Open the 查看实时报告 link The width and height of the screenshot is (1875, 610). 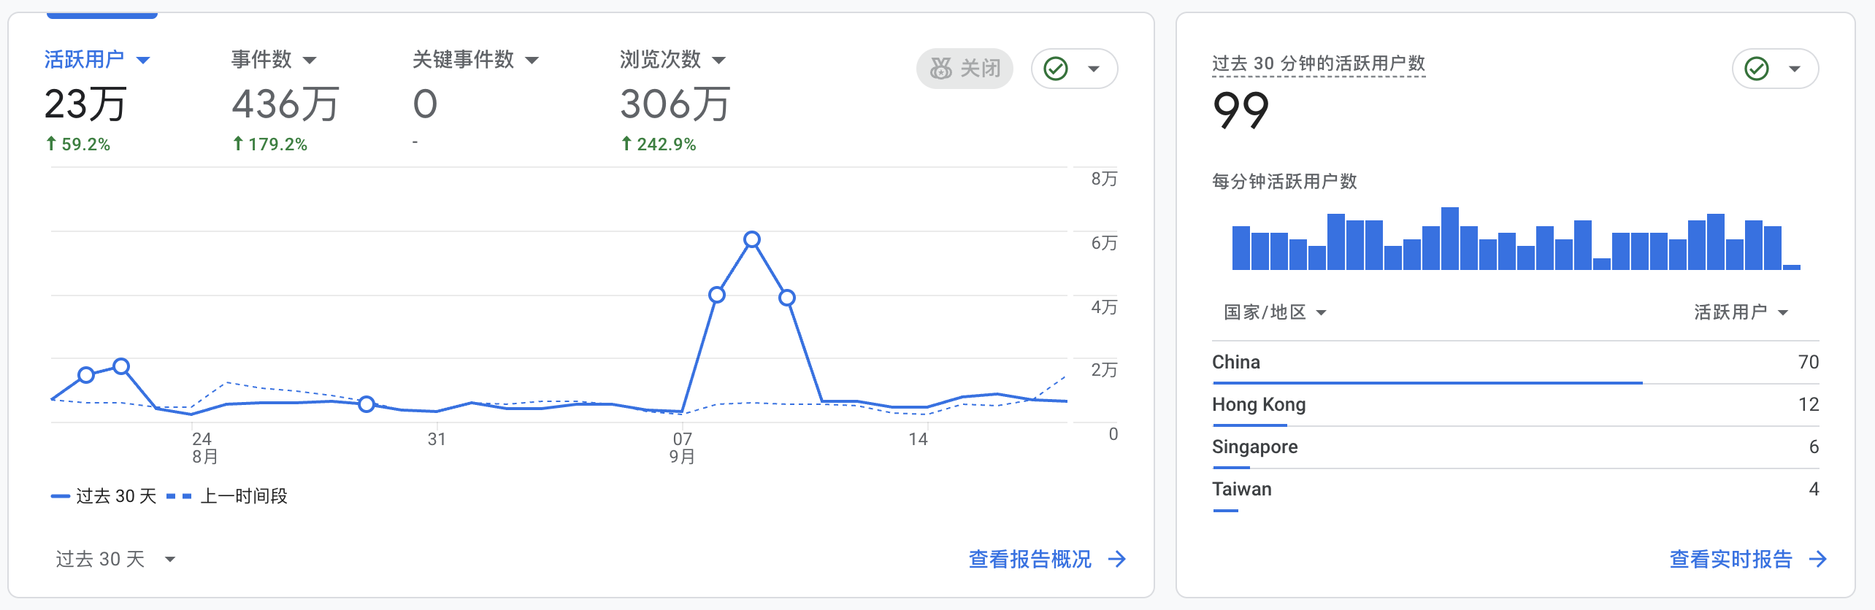coord(1730,559)
